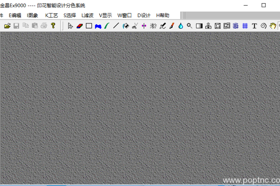Click the printer icon
The width and height of the screenshot is (280, 186).
[44, 26]
